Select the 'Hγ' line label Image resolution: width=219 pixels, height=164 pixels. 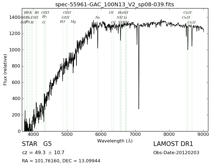pos(44,17)
